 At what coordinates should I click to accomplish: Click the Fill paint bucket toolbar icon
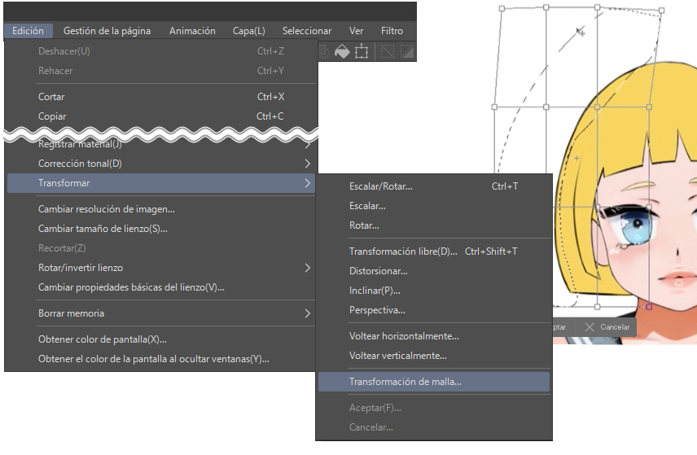(x=342, y=51)
